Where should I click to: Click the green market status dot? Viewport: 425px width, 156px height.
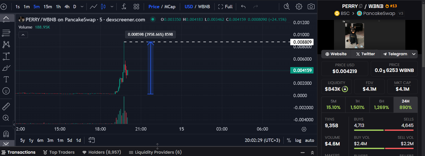tap(153, 19)
